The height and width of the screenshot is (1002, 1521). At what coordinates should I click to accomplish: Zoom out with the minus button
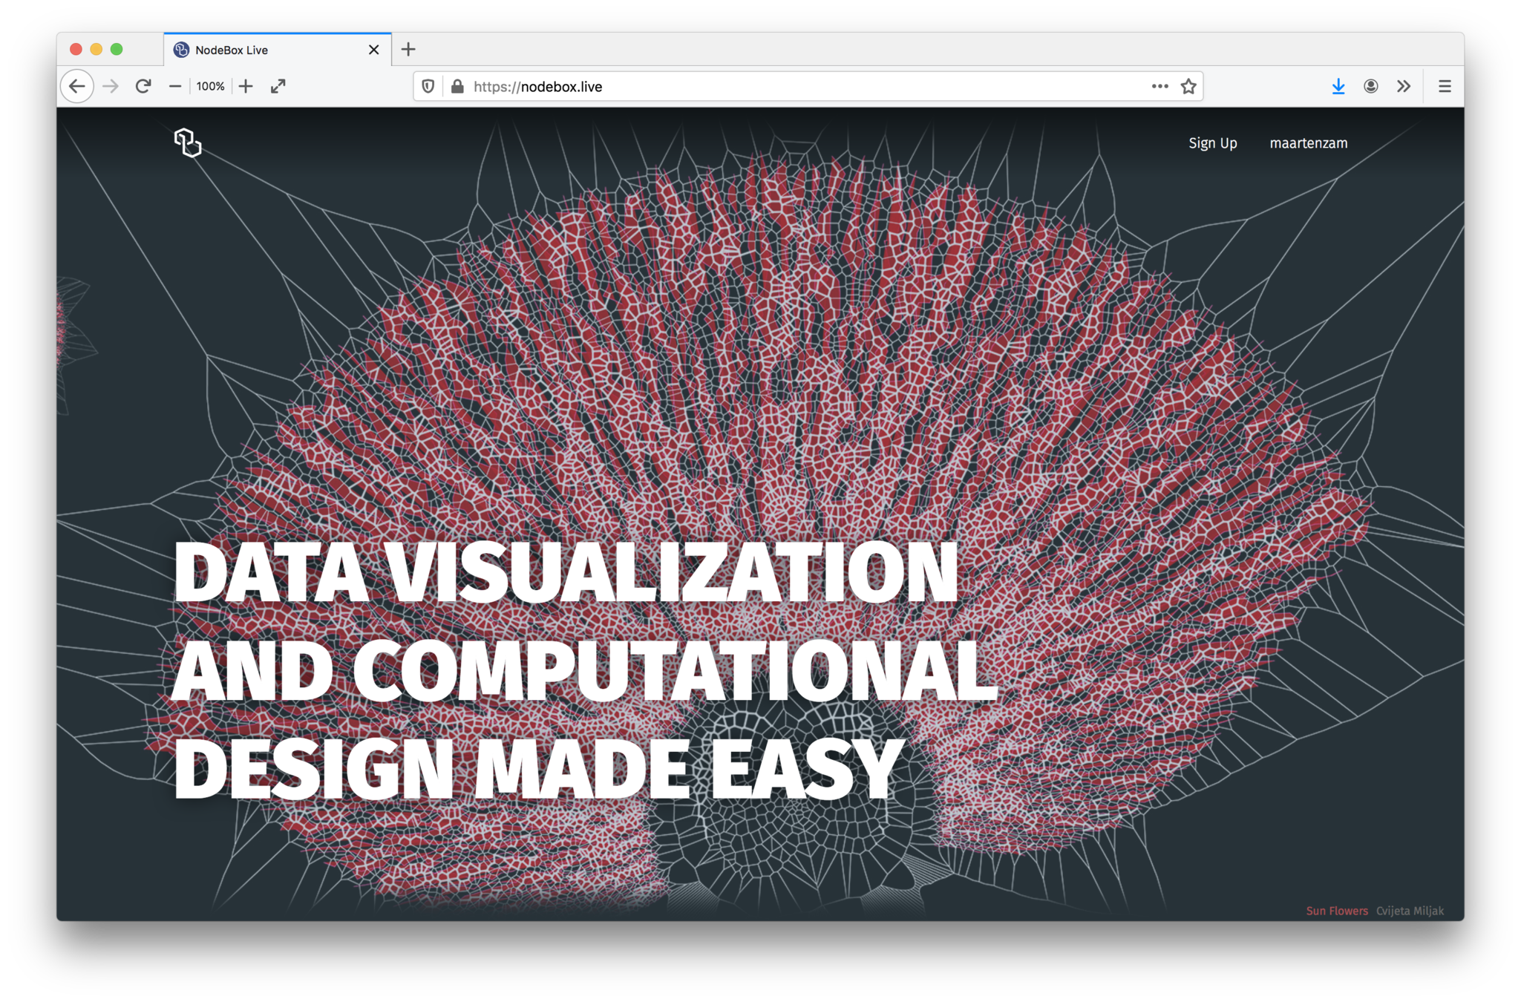point(175,86)
